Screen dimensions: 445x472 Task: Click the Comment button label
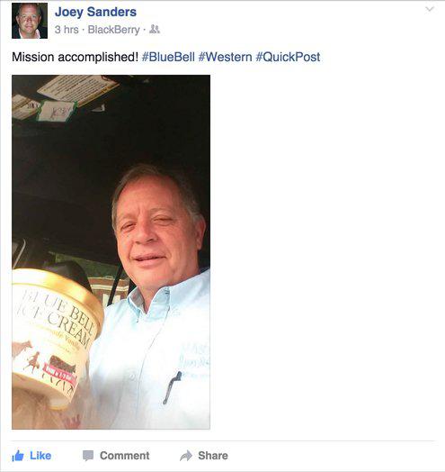(x=124, y=456)
